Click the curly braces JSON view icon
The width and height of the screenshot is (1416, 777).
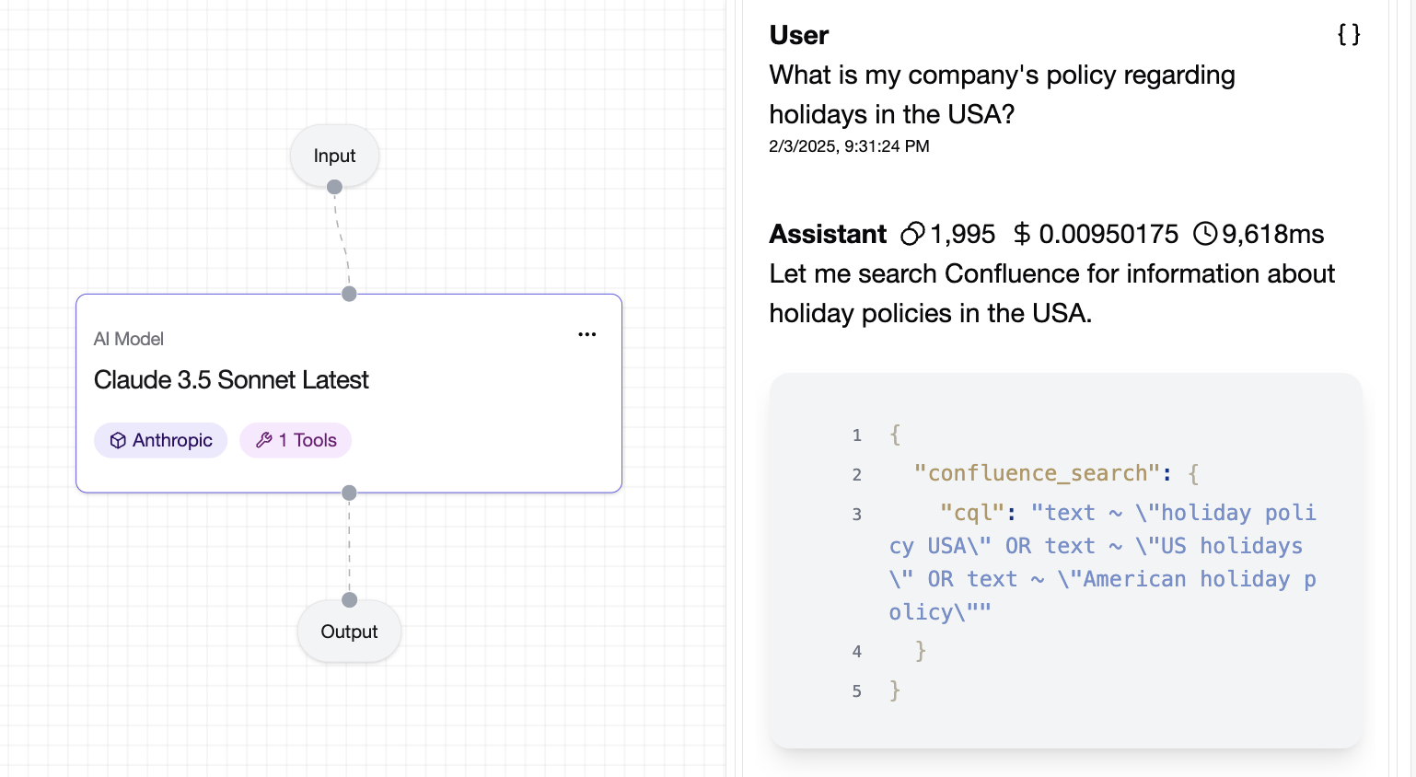pyautogui.click(x=1349, y=35)
